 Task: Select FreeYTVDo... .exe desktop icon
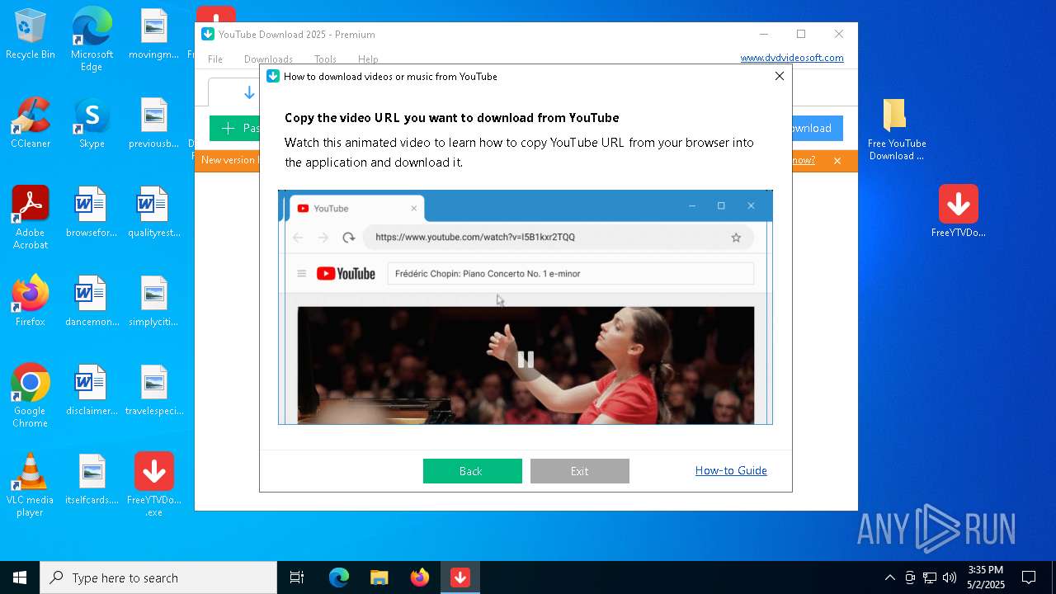coord(153,485)
